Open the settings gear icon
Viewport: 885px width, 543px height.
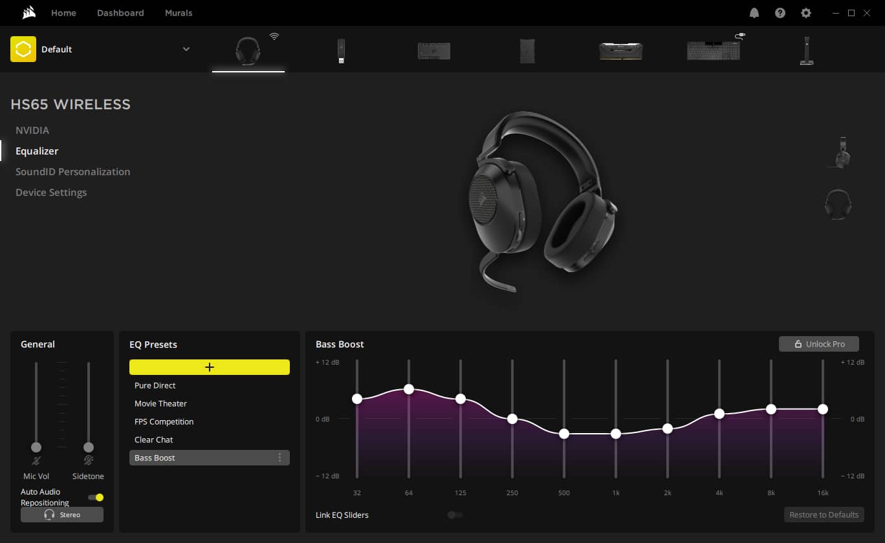point(805,13)
